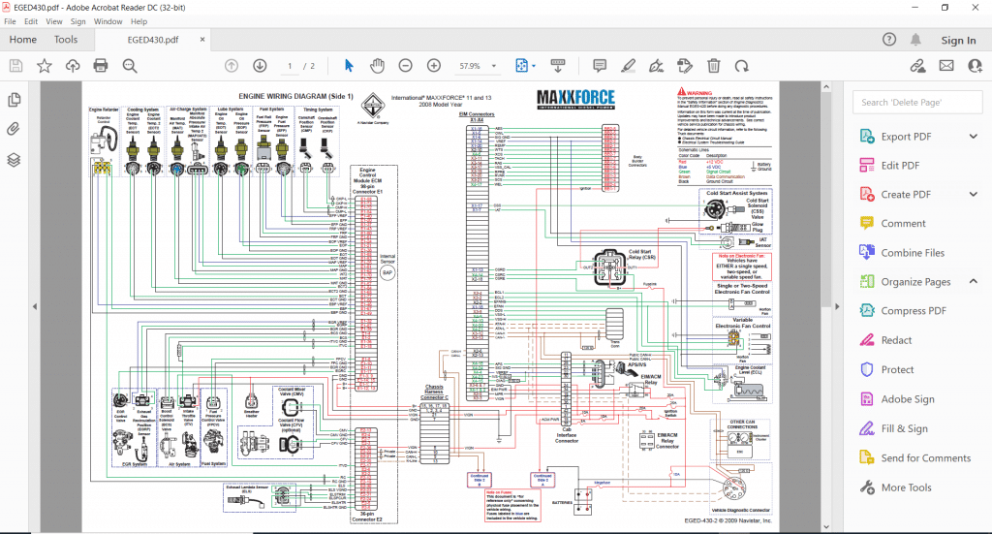This screenshot has height=534, width=992.
Task: Click the Sign In button
Action: [958, 40]
